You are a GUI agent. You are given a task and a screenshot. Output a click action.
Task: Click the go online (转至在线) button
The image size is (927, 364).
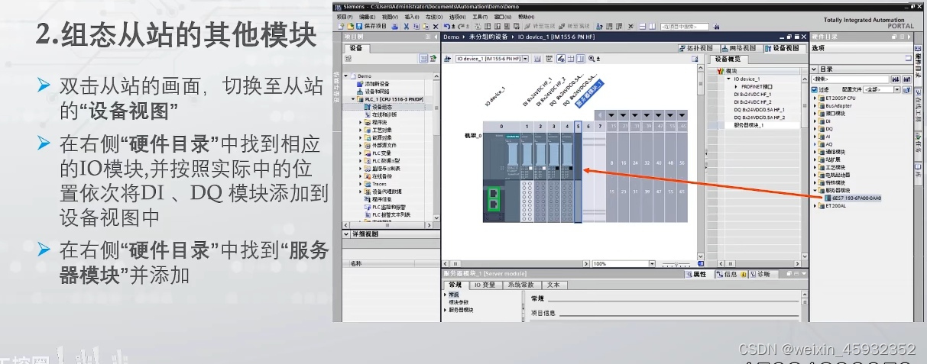tap(540, 26)
